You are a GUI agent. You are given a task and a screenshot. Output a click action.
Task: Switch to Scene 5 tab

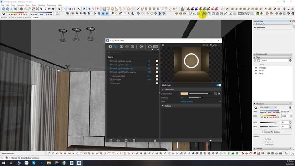point(36,18)
